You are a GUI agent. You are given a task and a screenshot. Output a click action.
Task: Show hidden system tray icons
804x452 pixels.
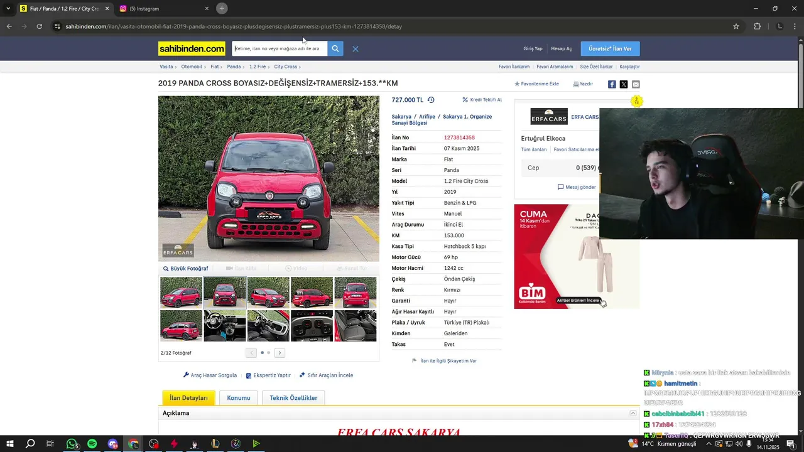(x=709, y=444)
